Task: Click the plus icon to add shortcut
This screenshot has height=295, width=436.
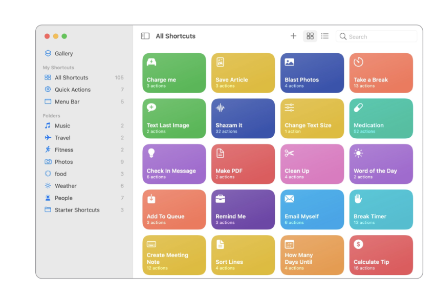Action: point(293,36)
